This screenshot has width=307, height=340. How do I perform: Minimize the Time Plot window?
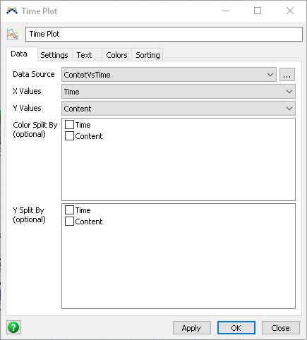[x=226, y=11]
